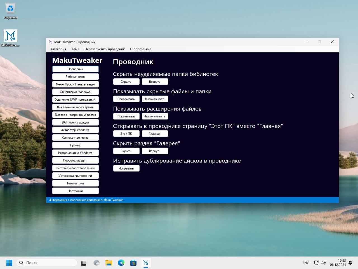Screen dimensions: 358x269
Task: Click the MakuTweaker sidebar title
Action: pos(77,60)
